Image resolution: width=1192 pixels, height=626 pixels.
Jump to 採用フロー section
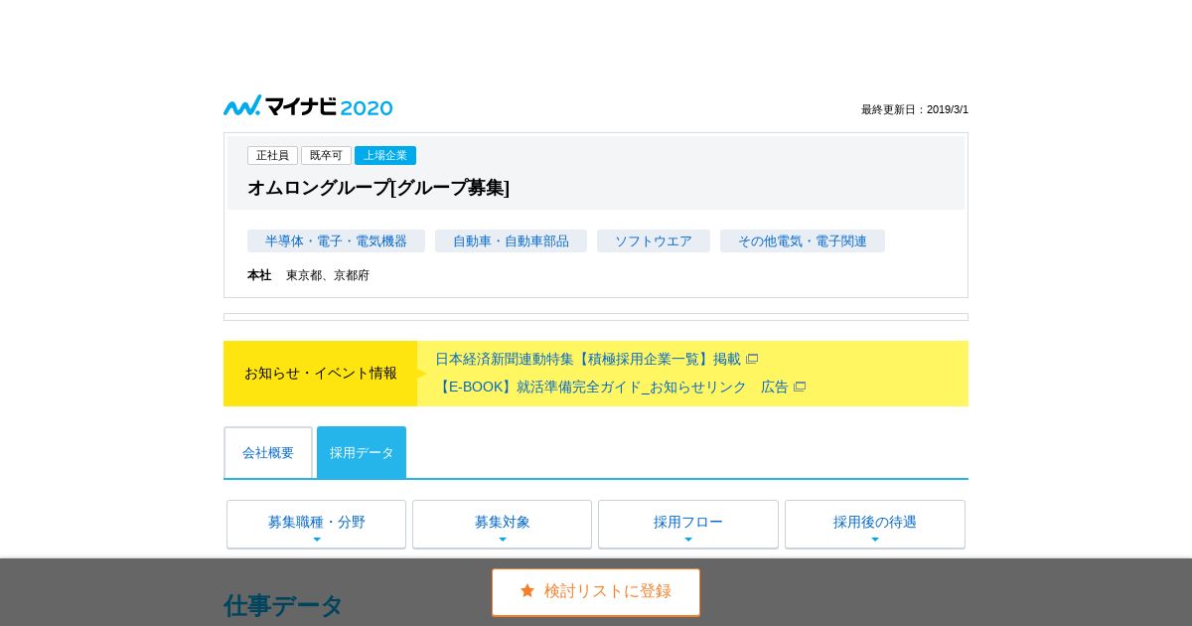(688, 524)
